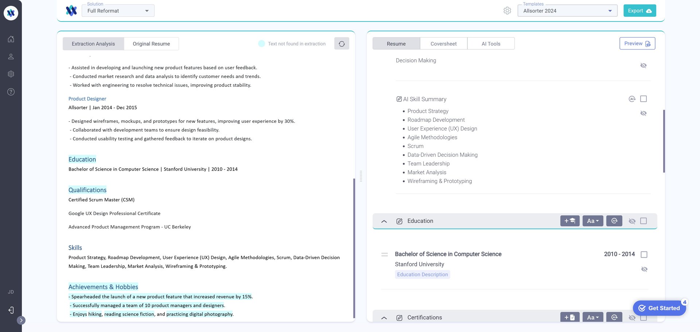Edit the Education section title
Screen dimensions: 700x332
(x=399, y=221)
